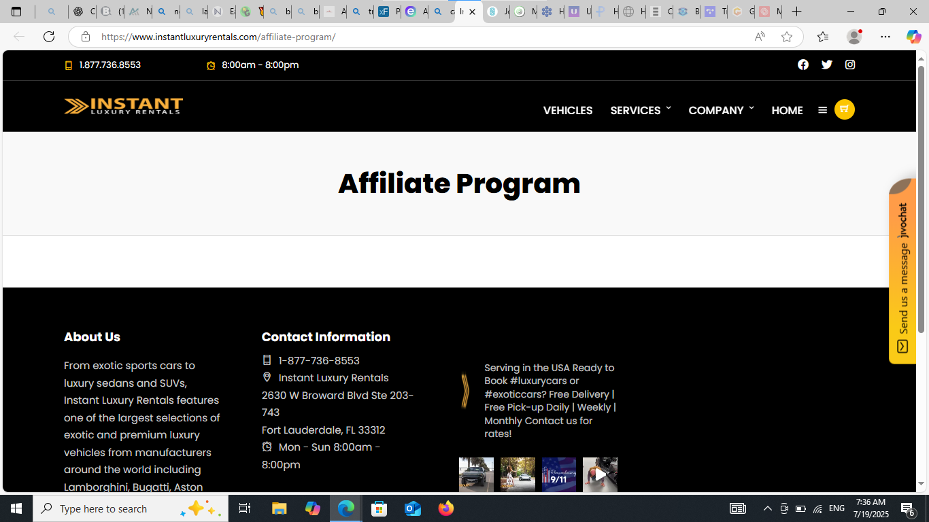
Task: Open the Copilot icon in Edge toolbar
Action: (913, 37)
